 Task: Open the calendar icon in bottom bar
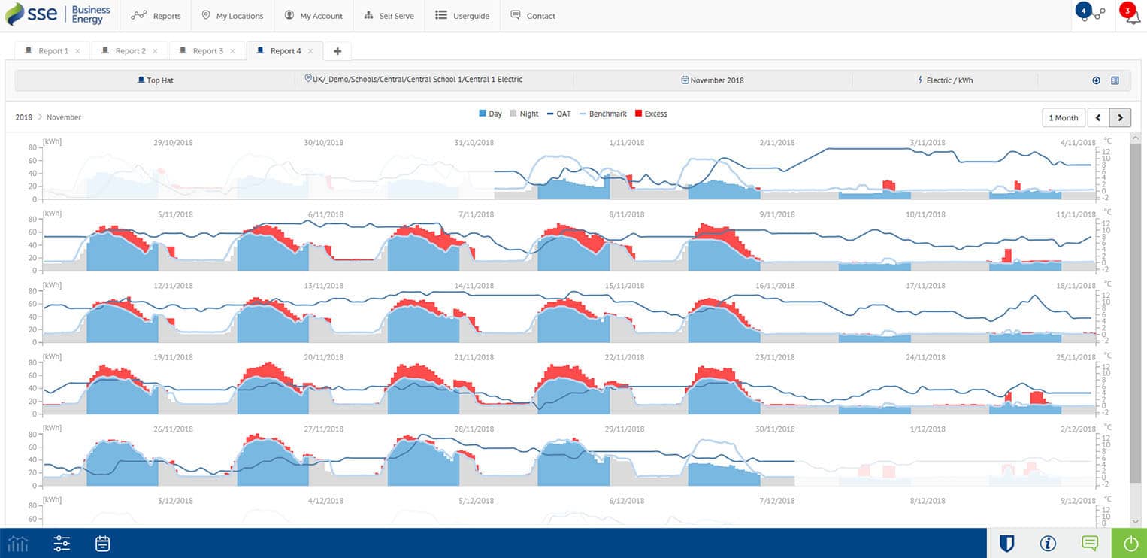[x=103, y=543]
